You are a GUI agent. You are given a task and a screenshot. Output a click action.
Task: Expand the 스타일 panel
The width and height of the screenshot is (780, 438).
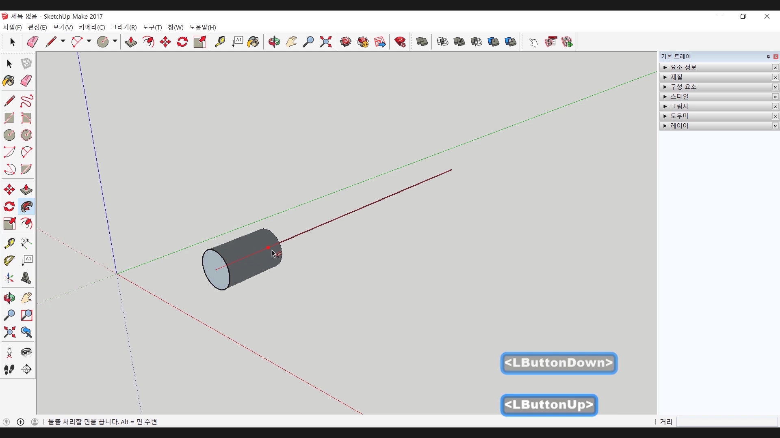click(x=665, y=97)
